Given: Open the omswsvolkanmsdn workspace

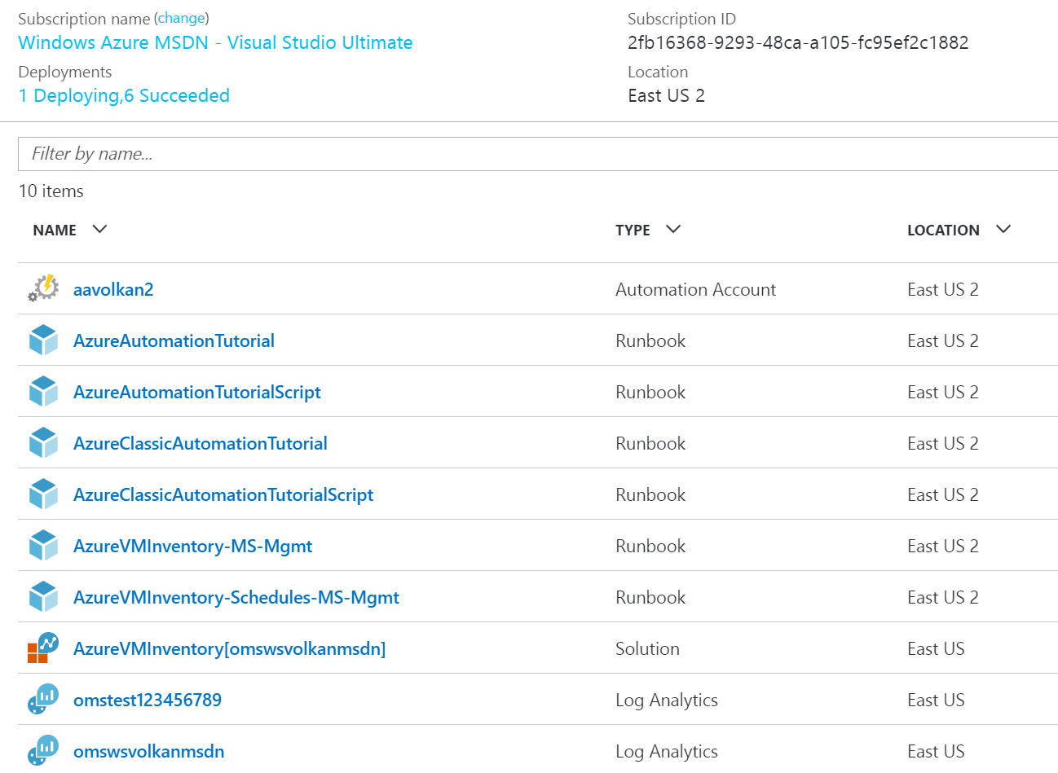Looking at the screenshot, I should pos(149,751).
